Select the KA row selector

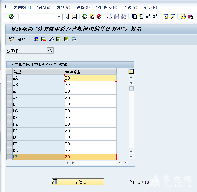(9, 131)
